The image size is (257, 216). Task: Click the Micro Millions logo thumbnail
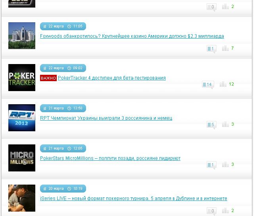[x=22, y=158]
